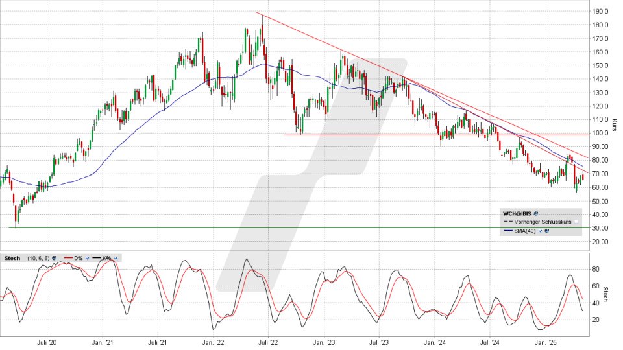This screenshot has width=623, height=350.
Task: Click the 100.0 price axis label
Action: point(601,133)
